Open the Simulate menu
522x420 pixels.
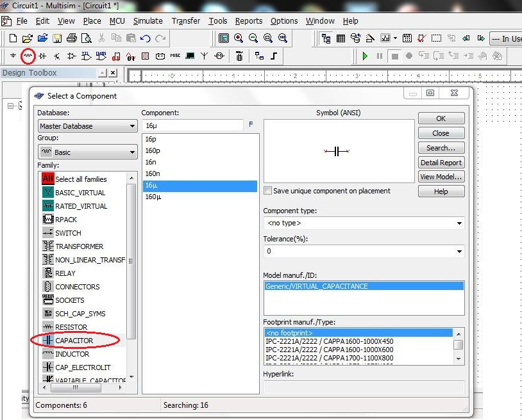click(x=147, y=21)
